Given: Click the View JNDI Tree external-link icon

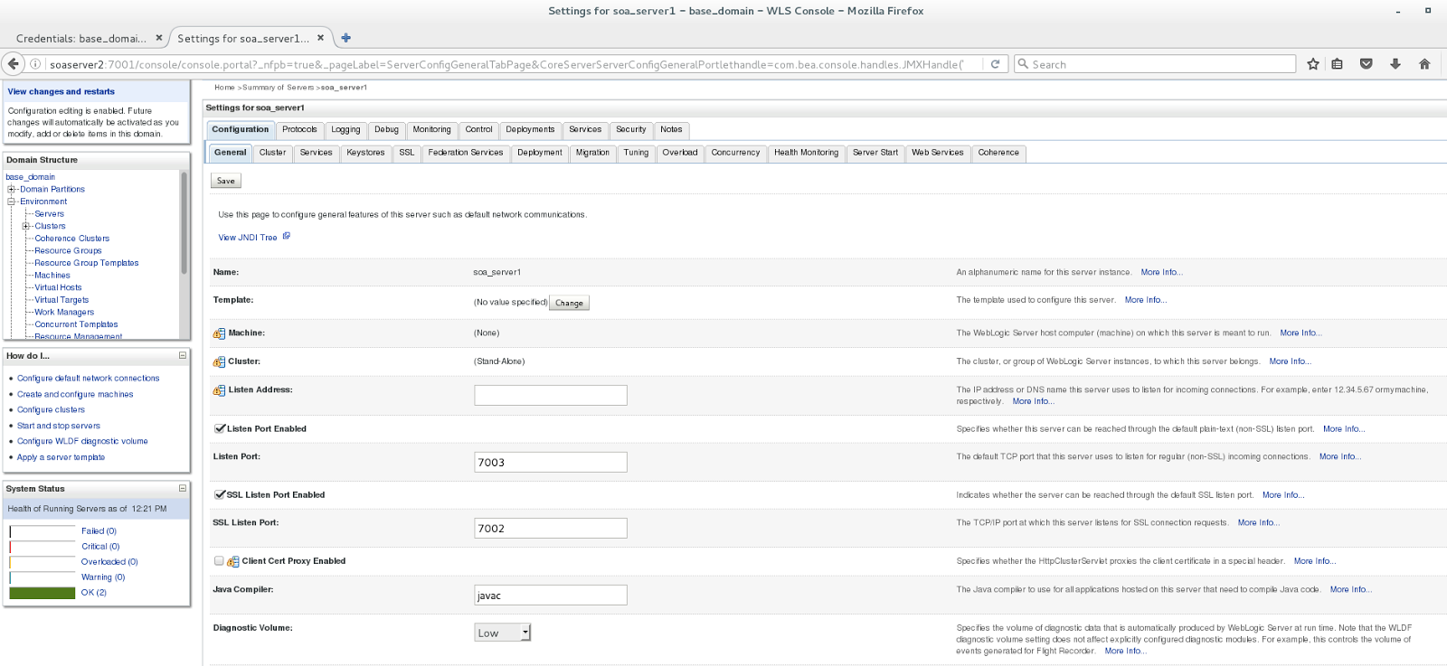Looking at the screenshot, I should click(287, 237).
